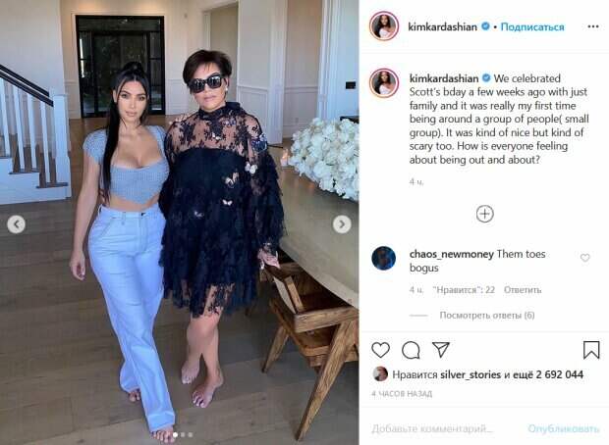Open kimkardashian profile picture in header
The width and height of the screenshot is (609, 445).
point(384,25)
